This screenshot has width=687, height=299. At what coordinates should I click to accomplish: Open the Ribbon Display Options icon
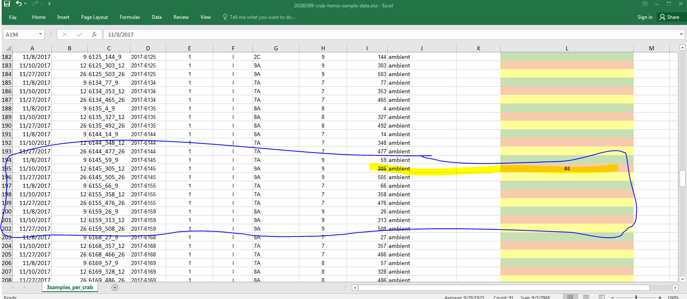click(x=645, y=4)
